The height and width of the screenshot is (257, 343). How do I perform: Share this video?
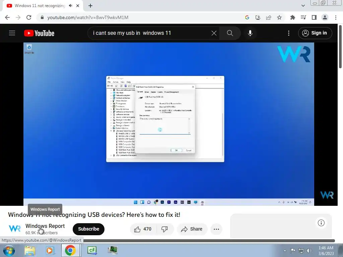tap(192, 229)
